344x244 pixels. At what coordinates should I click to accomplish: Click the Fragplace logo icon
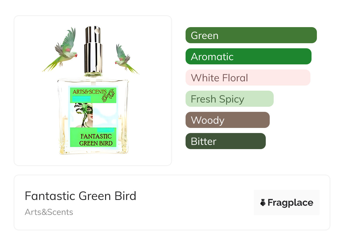pyautogui.click(x=263, y=202)
